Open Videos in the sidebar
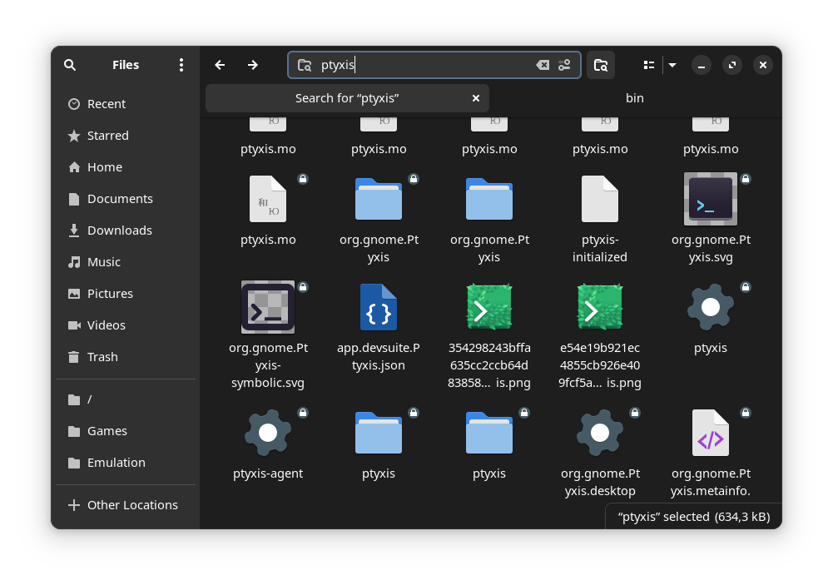833x585 pixels. pos(126,325)
